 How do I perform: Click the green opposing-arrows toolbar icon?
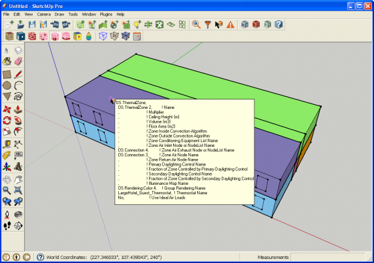148,24
